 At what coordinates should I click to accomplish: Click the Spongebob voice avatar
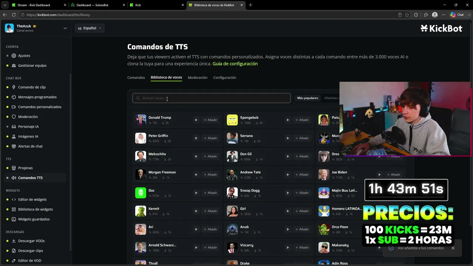(x=232, y=120)
